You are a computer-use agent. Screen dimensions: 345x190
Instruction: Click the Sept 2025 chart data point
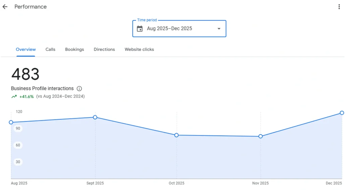tap(95, 117)
